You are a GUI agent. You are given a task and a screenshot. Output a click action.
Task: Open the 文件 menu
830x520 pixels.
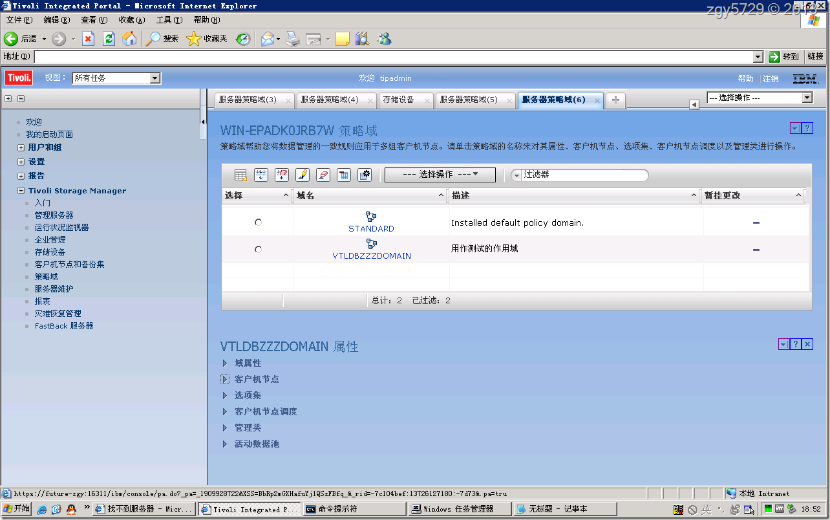click(x=19, y=20)
